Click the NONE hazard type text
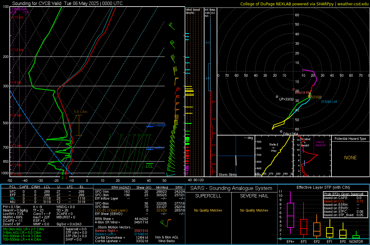This screenshot has height=245, width=370. 350,158
